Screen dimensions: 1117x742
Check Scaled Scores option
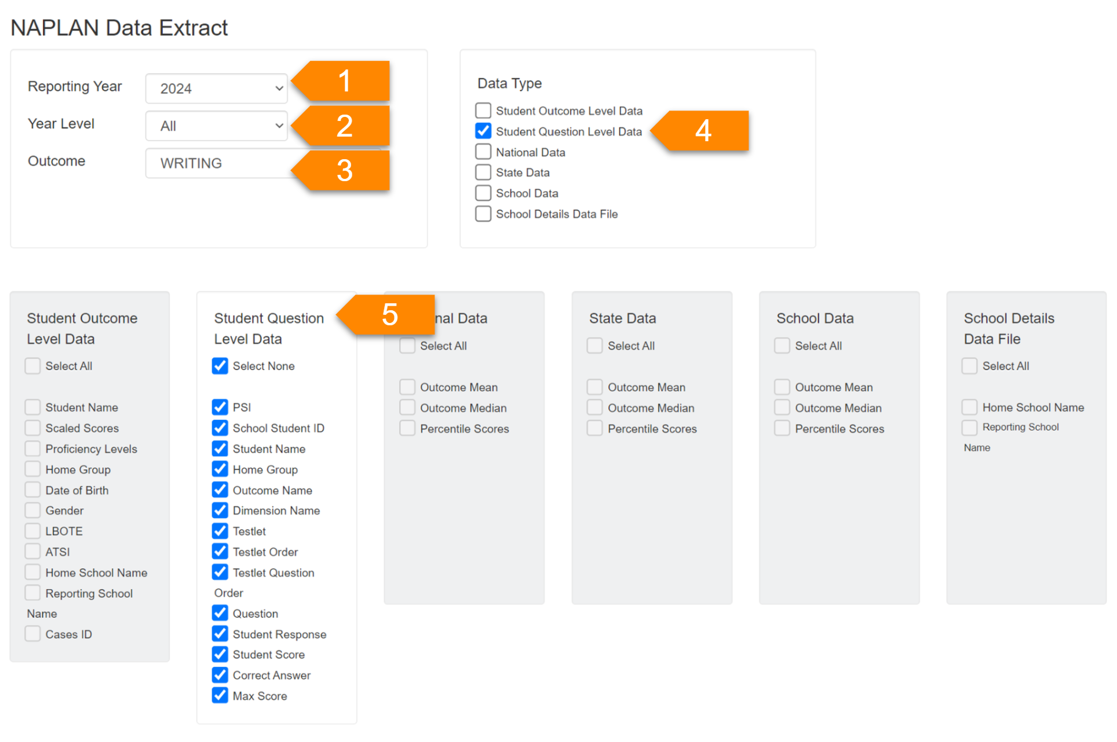33,428
